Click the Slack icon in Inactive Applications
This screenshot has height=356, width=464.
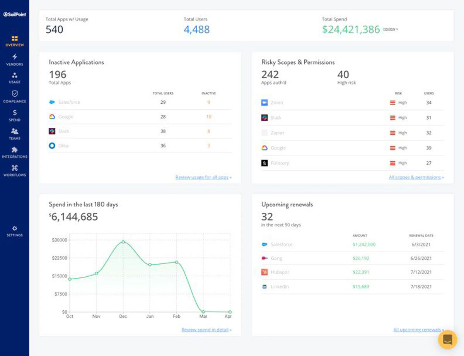[52, 131]
